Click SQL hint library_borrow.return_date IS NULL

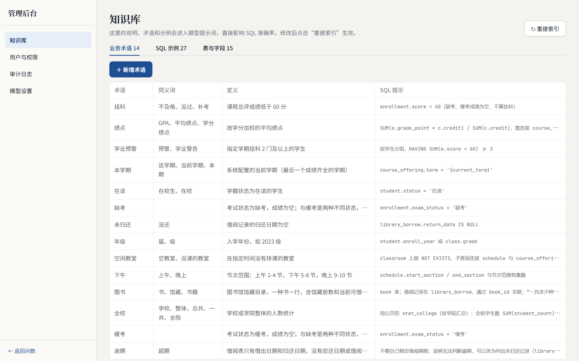[x=429, y=225]
